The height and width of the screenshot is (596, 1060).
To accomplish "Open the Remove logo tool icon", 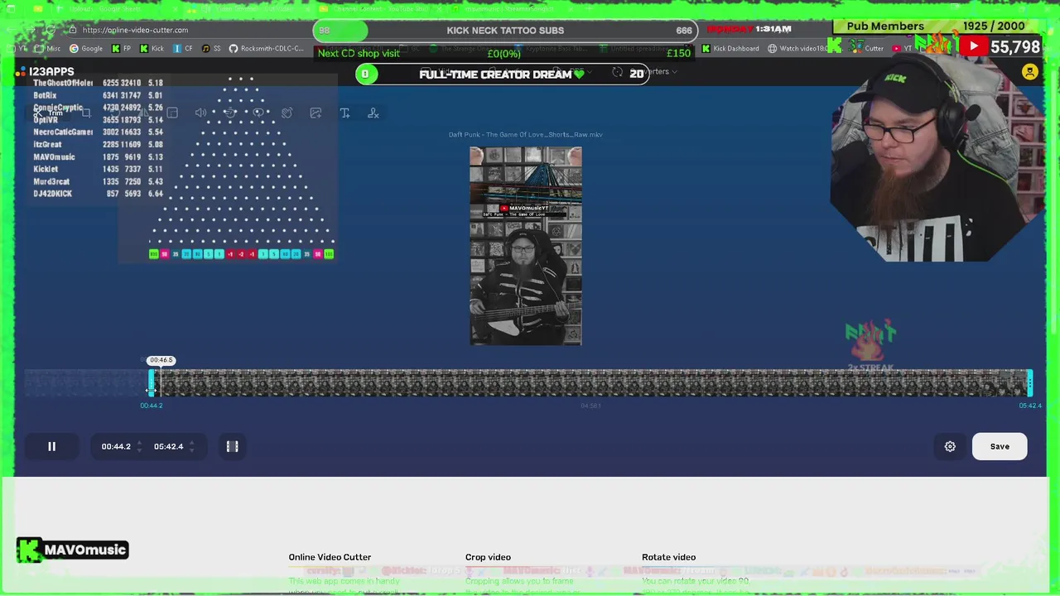I will [373, 113].
